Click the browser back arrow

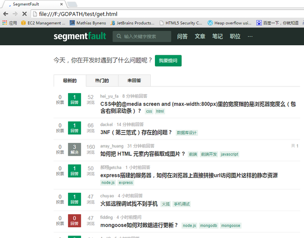coord(6,14)
